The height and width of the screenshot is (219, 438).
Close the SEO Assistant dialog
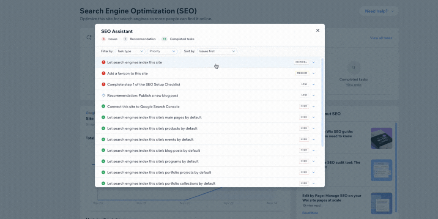[318, 30]
